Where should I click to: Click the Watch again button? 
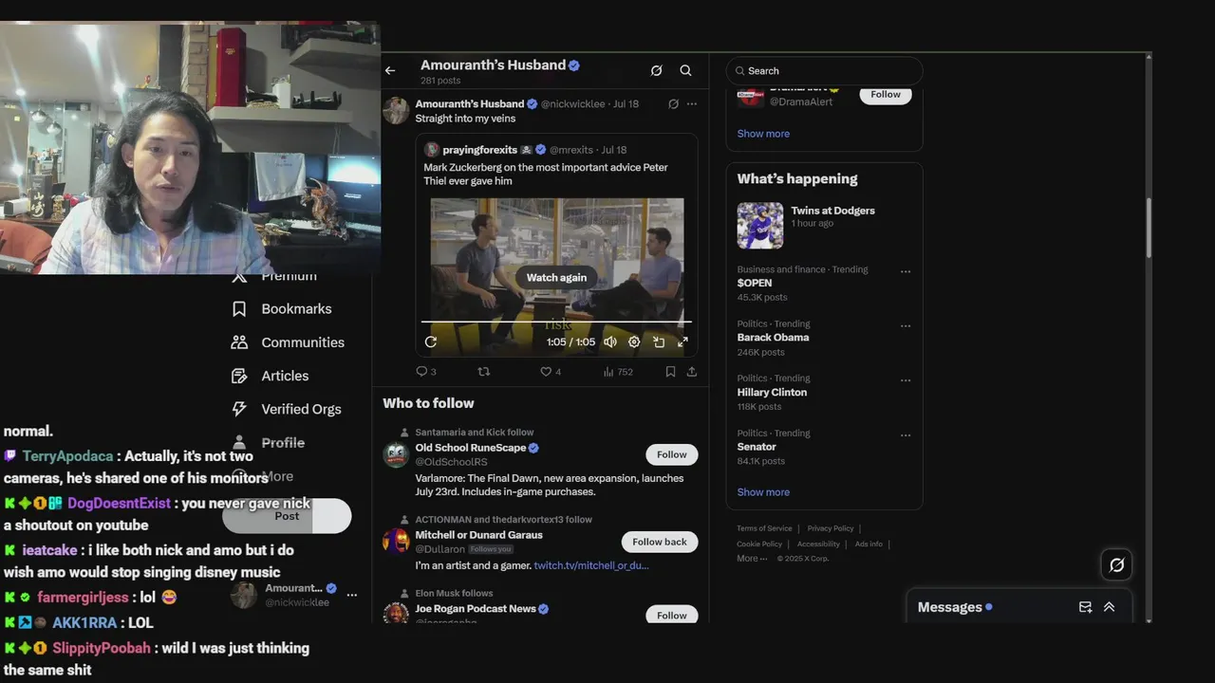click(x=556, y=278)
